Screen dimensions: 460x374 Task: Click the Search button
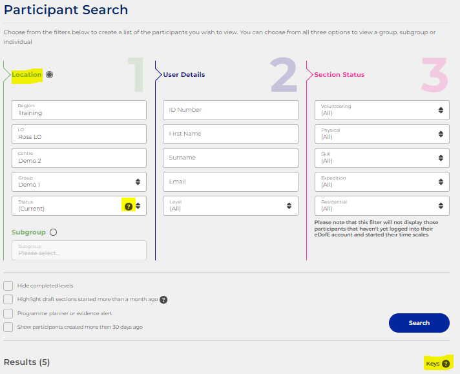(419, 323)
